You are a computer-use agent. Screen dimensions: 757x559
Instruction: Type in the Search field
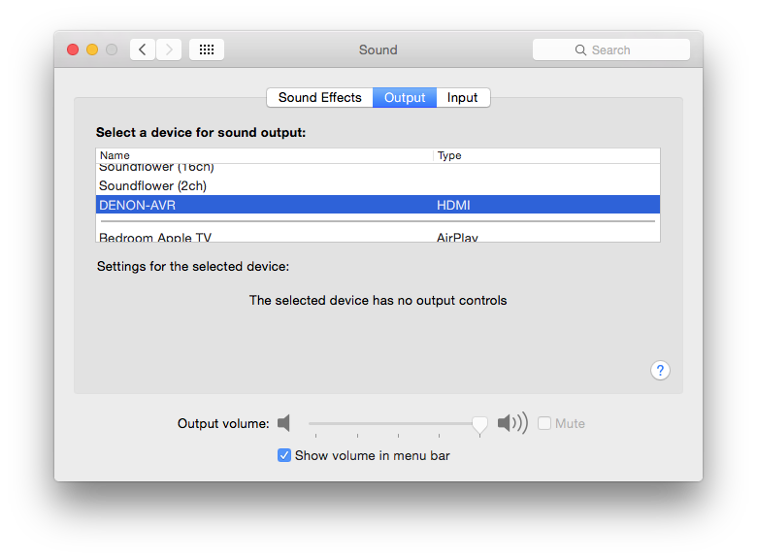(x=621, y=49)
